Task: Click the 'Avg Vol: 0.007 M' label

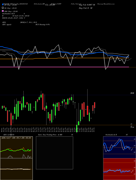Action: pyautogui.click(x=87, y=5)
